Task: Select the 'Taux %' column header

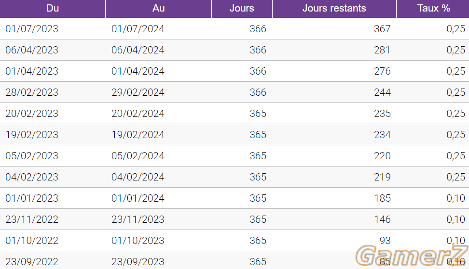Action: (x=433, y=8)
